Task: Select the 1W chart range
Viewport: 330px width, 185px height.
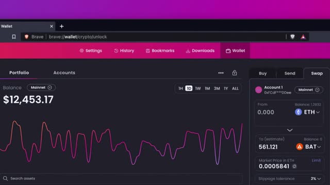Action: coord(198,88)
